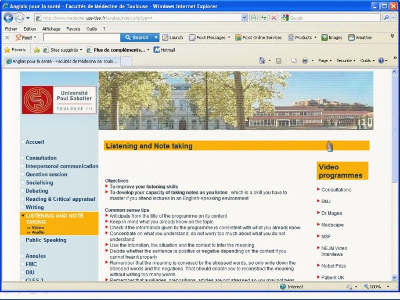Image resolution: width=400 pixels, height=300 pixels.
Task: Open the Products dropdown in Foxit toolbar
Action: (302, 38)
